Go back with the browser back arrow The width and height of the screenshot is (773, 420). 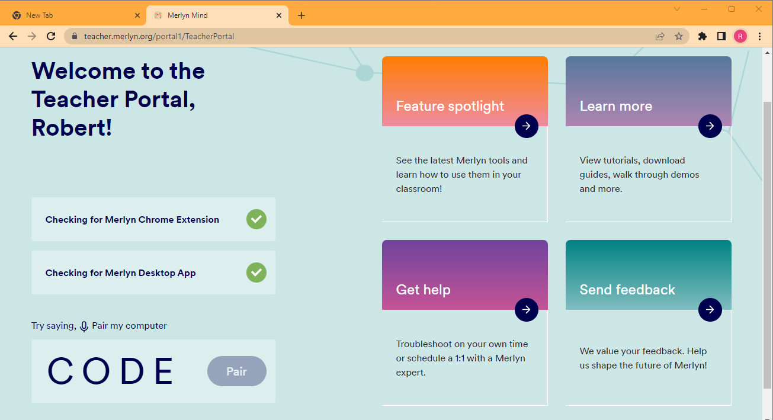point(13,36)
